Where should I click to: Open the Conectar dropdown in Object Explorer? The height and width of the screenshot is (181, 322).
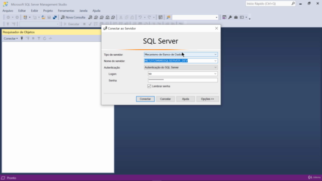(11, 38)
